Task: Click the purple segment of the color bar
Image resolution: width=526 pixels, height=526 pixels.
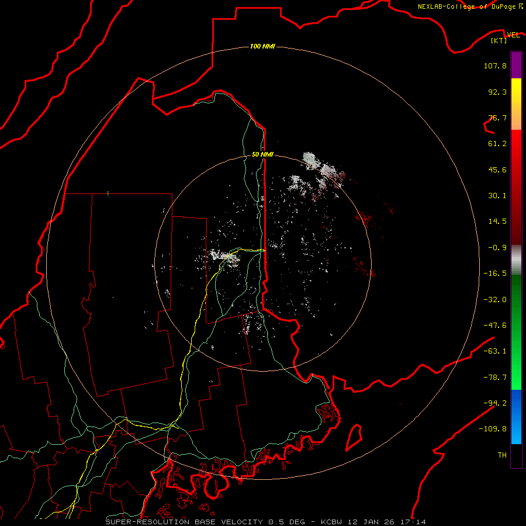Action: (x=516, y=65)
